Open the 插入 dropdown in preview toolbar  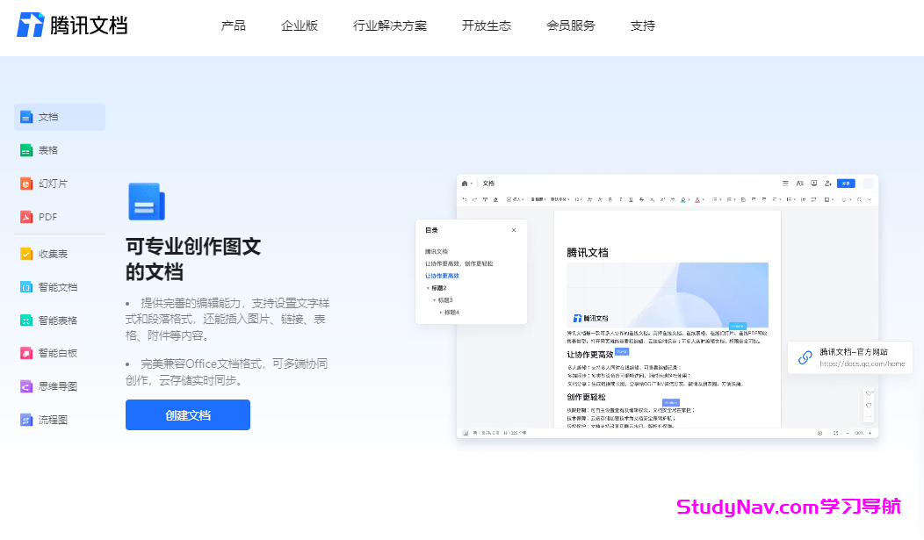[x=515, y=199]
